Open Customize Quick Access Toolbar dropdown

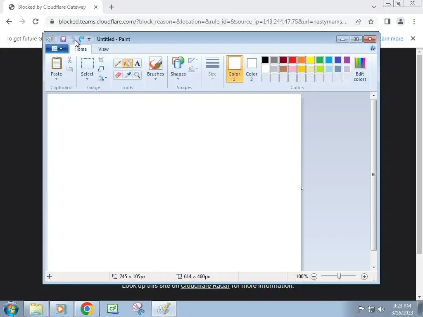coord(89,39)
